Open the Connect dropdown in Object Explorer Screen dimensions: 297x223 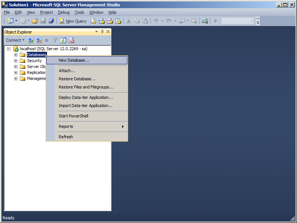[x=15, y=40]
